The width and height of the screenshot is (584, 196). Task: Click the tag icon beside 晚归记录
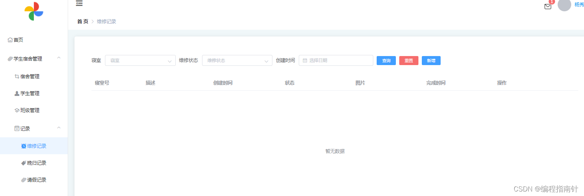(24, 163)
